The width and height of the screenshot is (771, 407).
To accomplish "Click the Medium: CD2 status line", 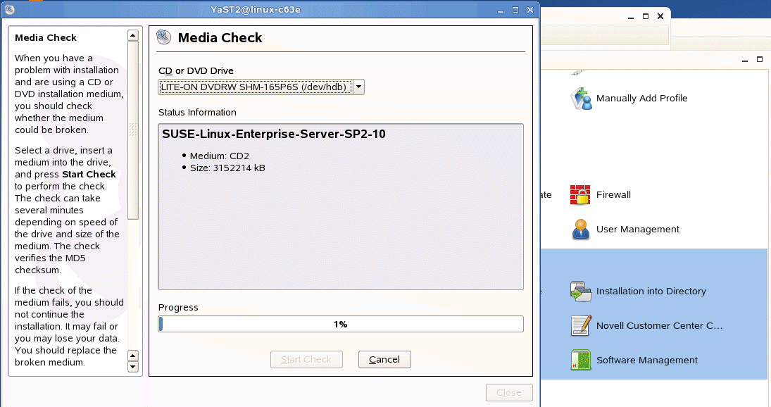I will (219, 156).
